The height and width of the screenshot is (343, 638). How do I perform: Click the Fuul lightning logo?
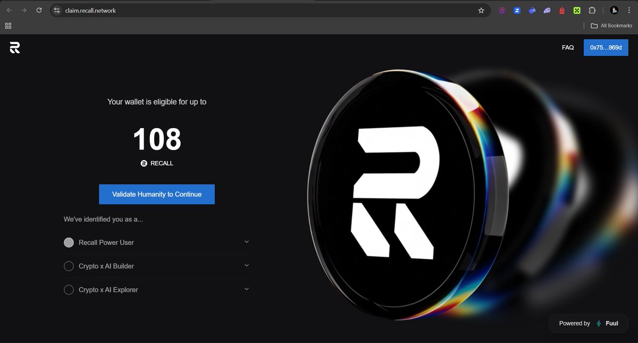(x=599, y=323)
